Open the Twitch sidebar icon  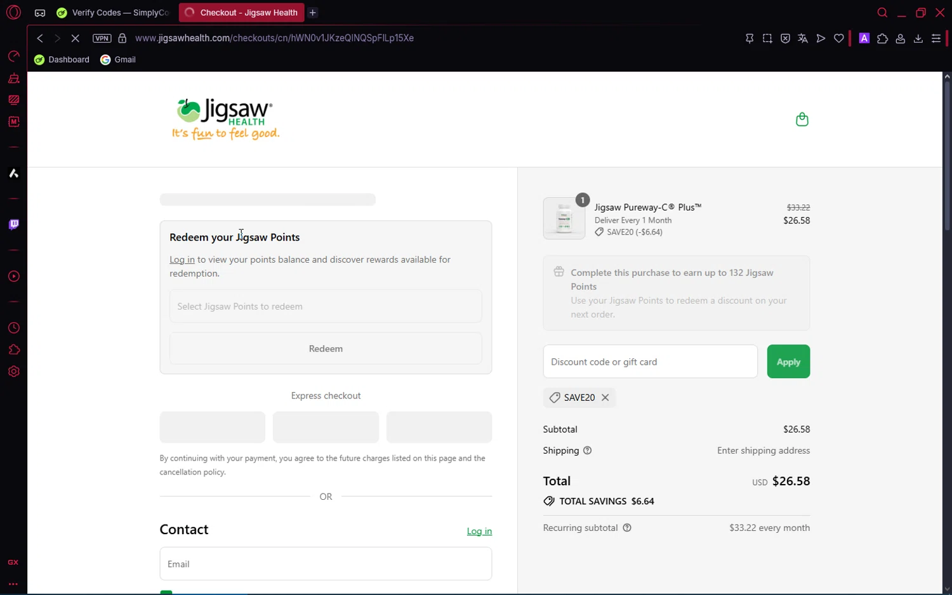click(x=13, y=225)
